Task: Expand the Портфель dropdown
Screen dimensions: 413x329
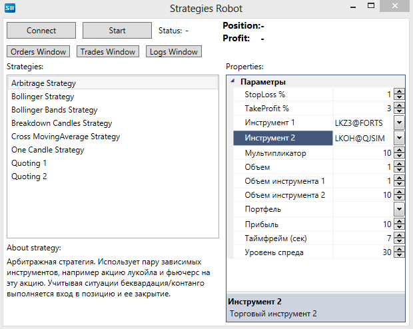Action: tap(398, 209)
